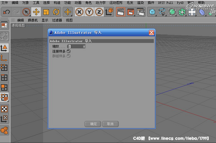Open render settings icon

click(x=141, y=12)
